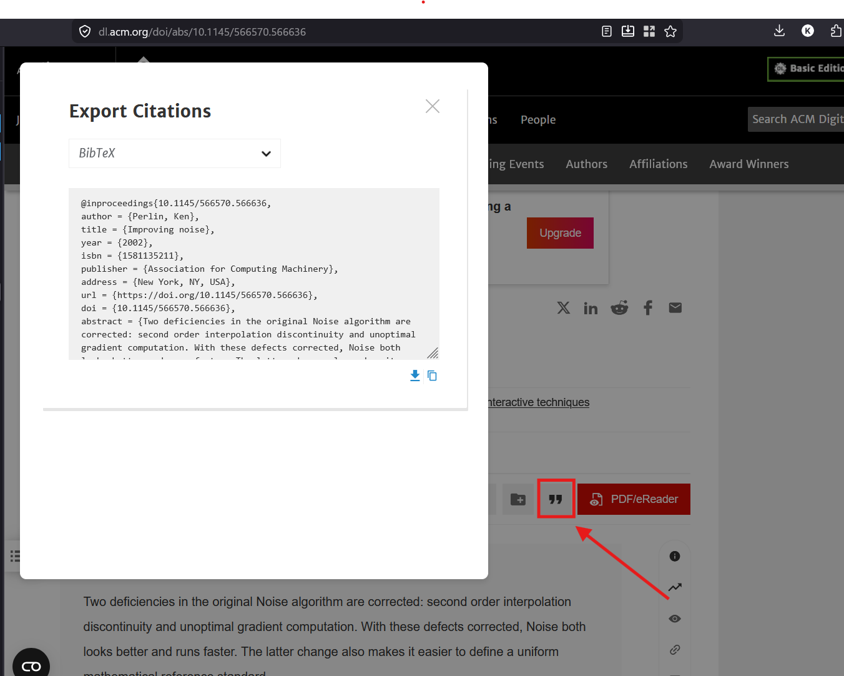Click the address bar URL
This screenshot has width=844, height=676.
(x=202, y=32)
